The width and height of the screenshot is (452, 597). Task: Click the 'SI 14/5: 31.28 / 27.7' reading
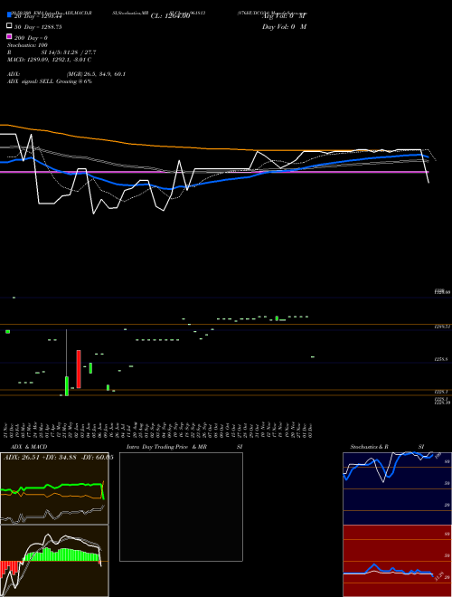click(x=68, y=52)
